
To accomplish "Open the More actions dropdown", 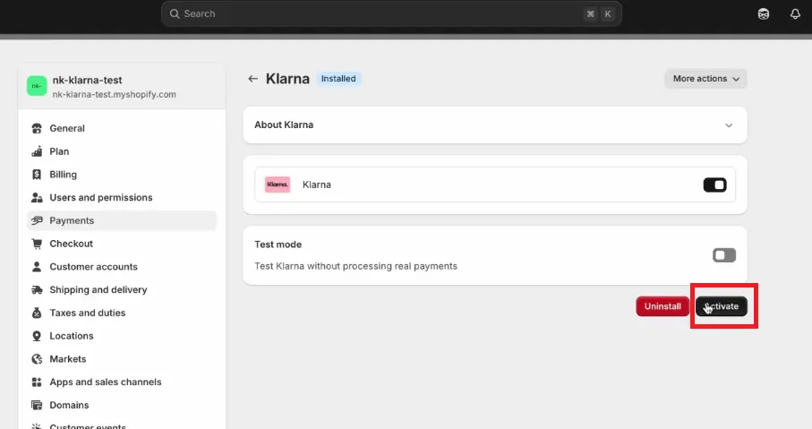I will [705, 79].
